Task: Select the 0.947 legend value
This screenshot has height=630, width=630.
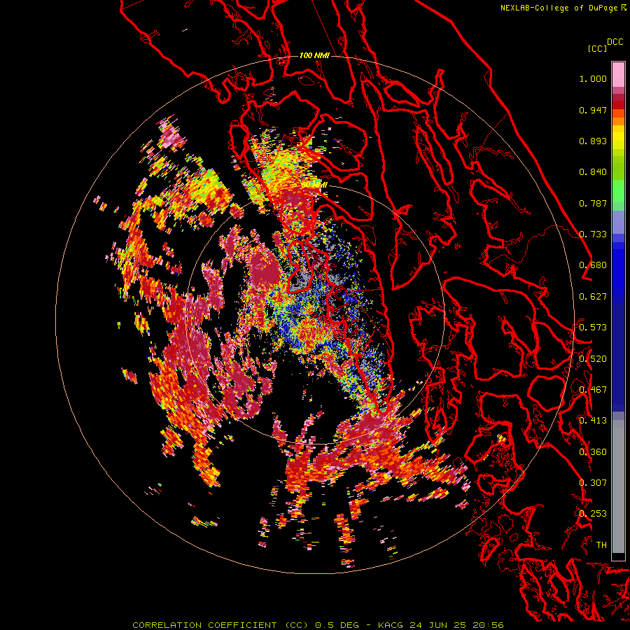Action: (x=593, y=110)
